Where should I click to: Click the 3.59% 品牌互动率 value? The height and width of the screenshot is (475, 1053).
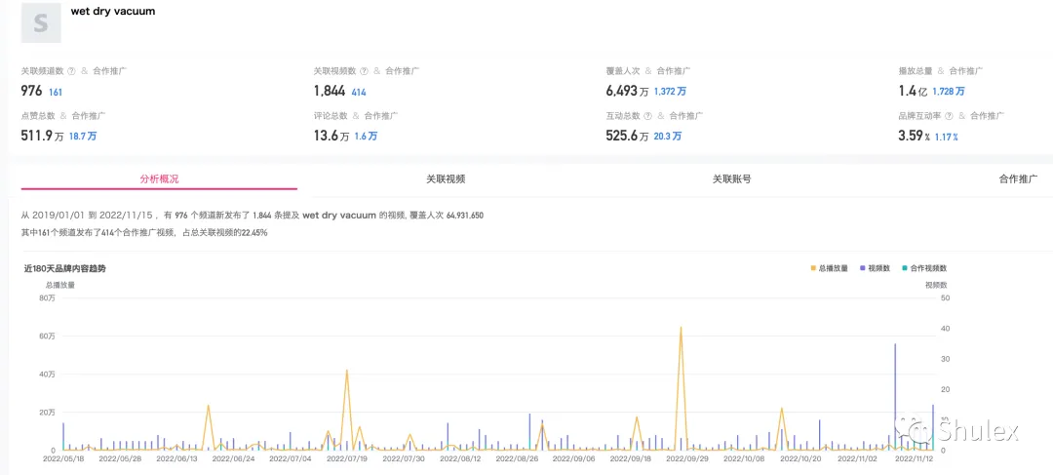pyautogui.click(x=914, y=136)
